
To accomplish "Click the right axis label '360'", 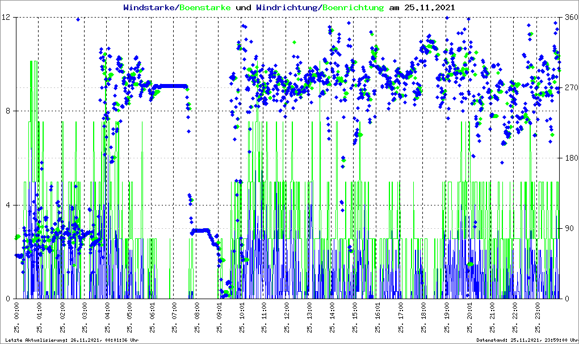I will click(569, 18).
